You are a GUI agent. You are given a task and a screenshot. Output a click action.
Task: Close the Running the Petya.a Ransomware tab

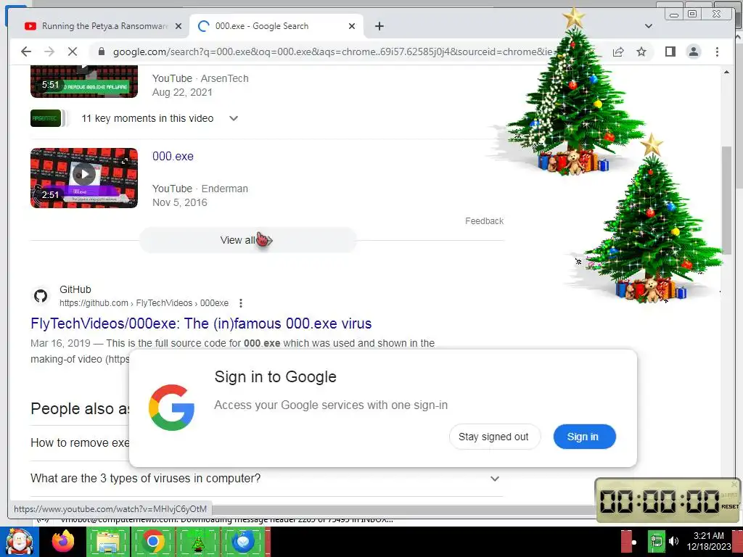tap(178, 26)
